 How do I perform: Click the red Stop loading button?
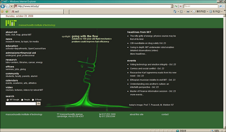(180, 6)
